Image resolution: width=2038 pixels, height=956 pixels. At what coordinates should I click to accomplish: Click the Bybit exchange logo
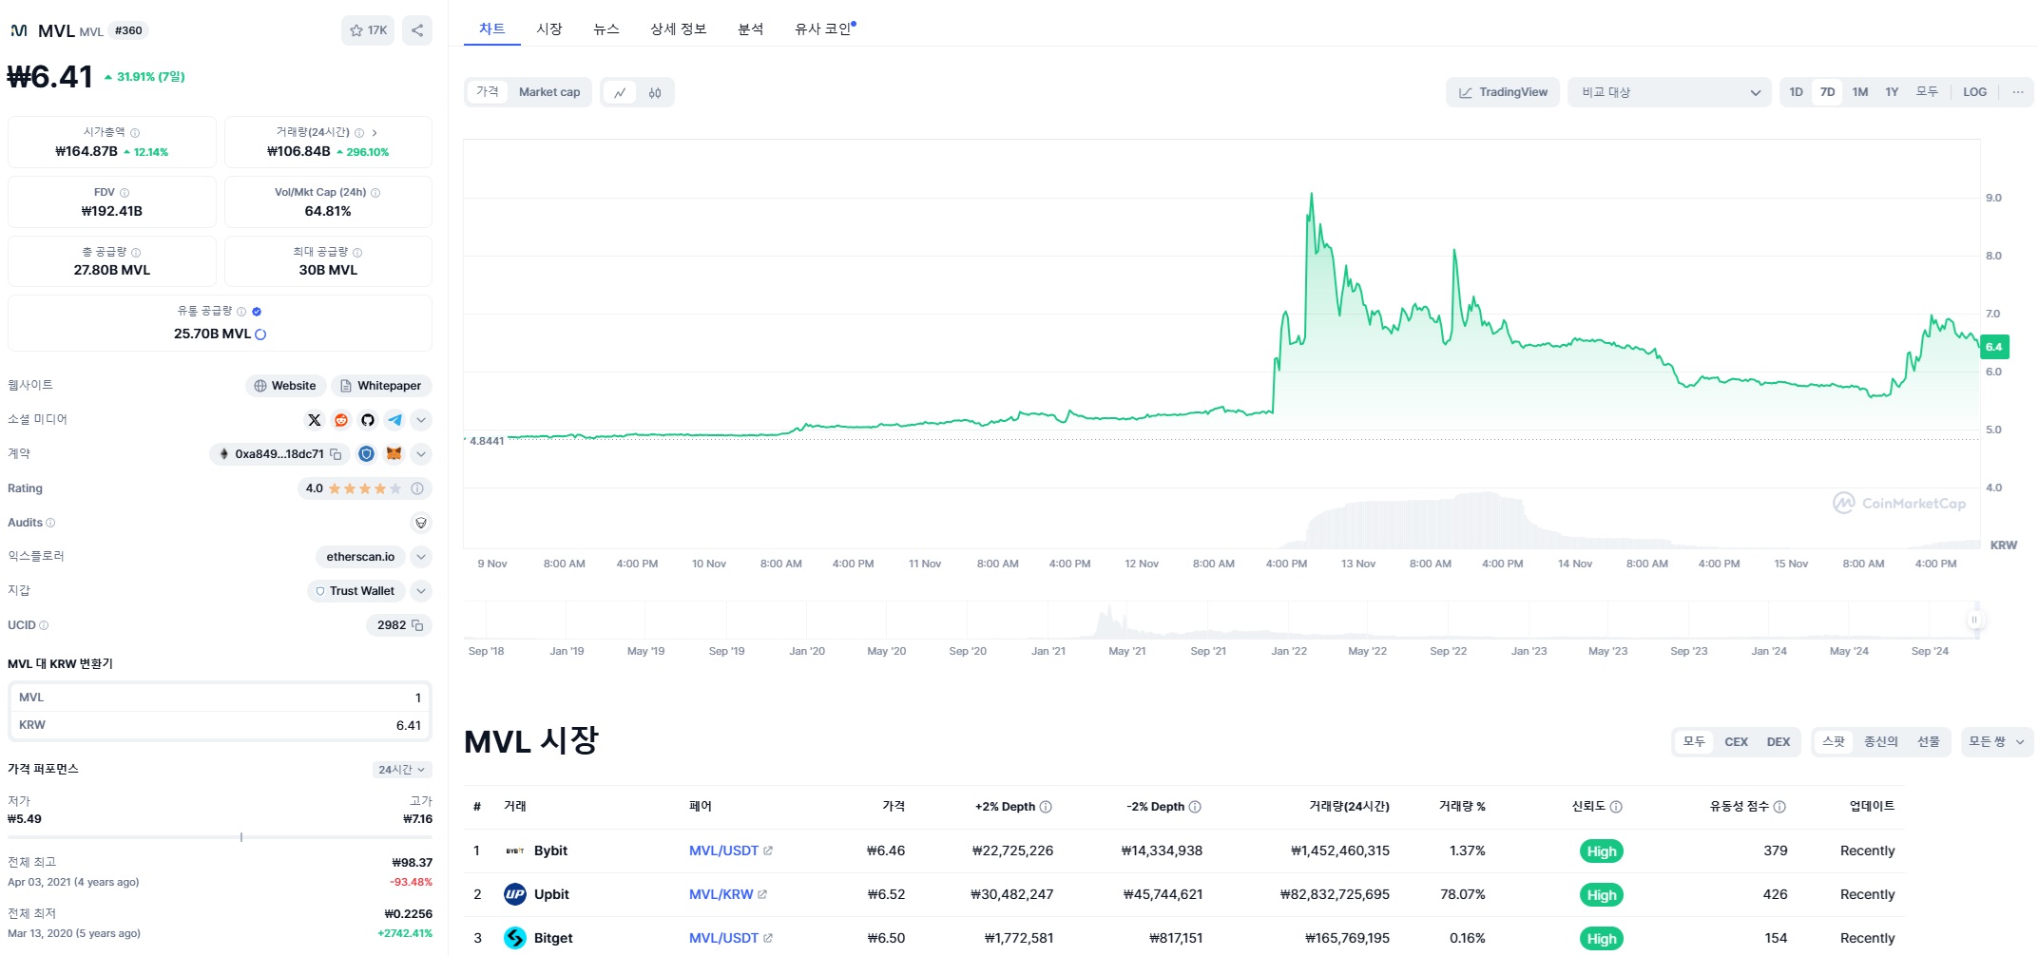click(515, 851)
